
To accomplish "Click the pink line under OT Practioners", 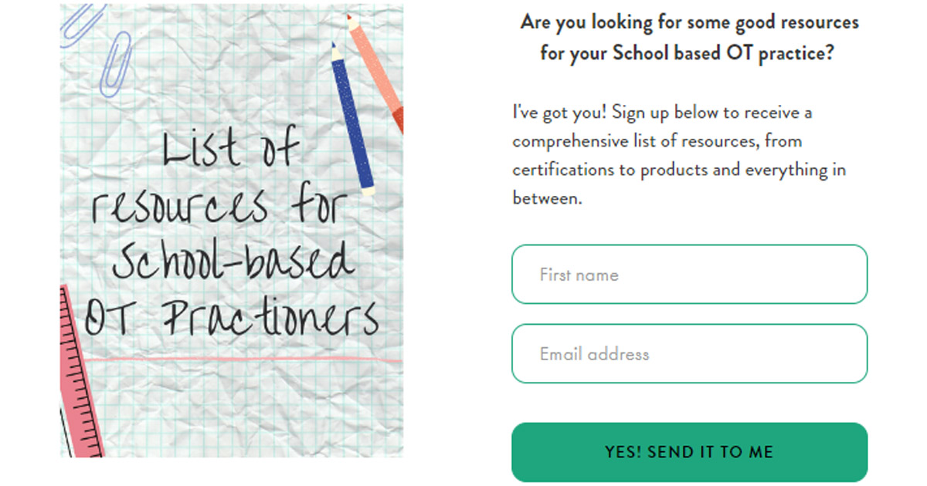I will point(243,360).
